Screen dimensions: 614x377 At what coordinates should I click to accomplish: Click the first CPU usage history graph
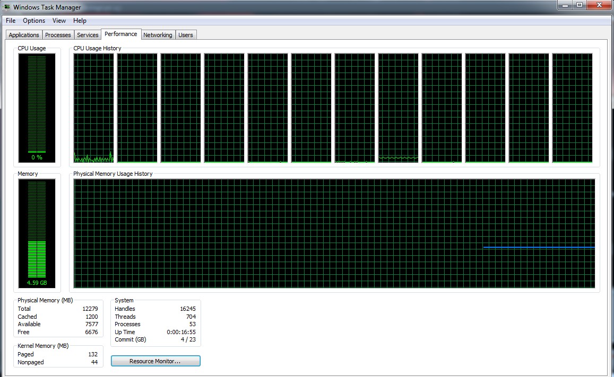(x=93, y=108)
